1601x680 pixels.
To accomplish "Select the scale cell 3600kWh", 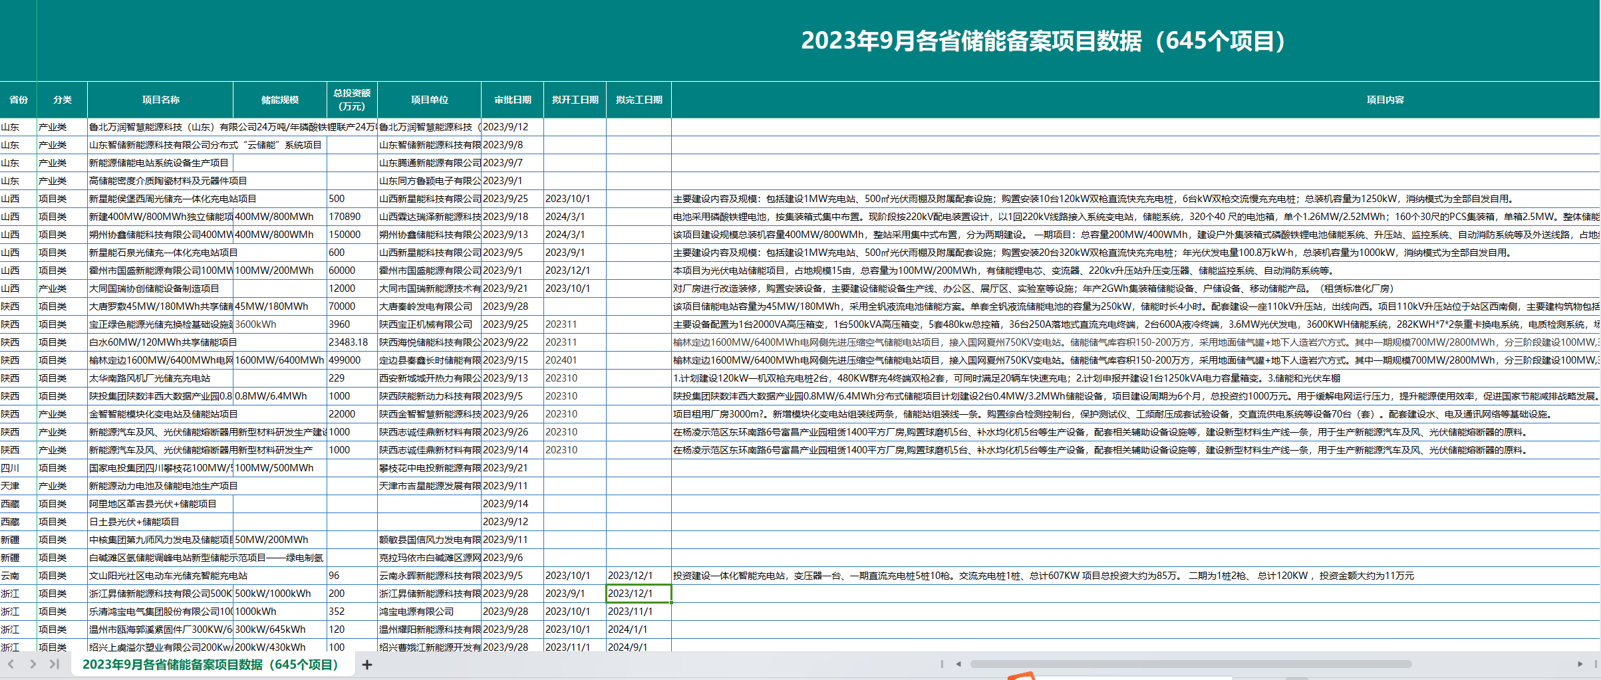I will (x=280, y=324).
